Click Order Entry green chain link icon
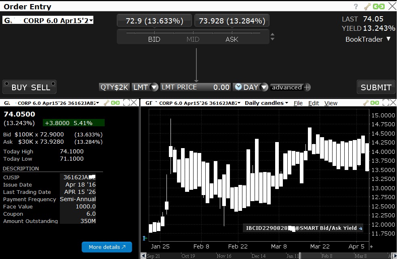 point(379,6)
